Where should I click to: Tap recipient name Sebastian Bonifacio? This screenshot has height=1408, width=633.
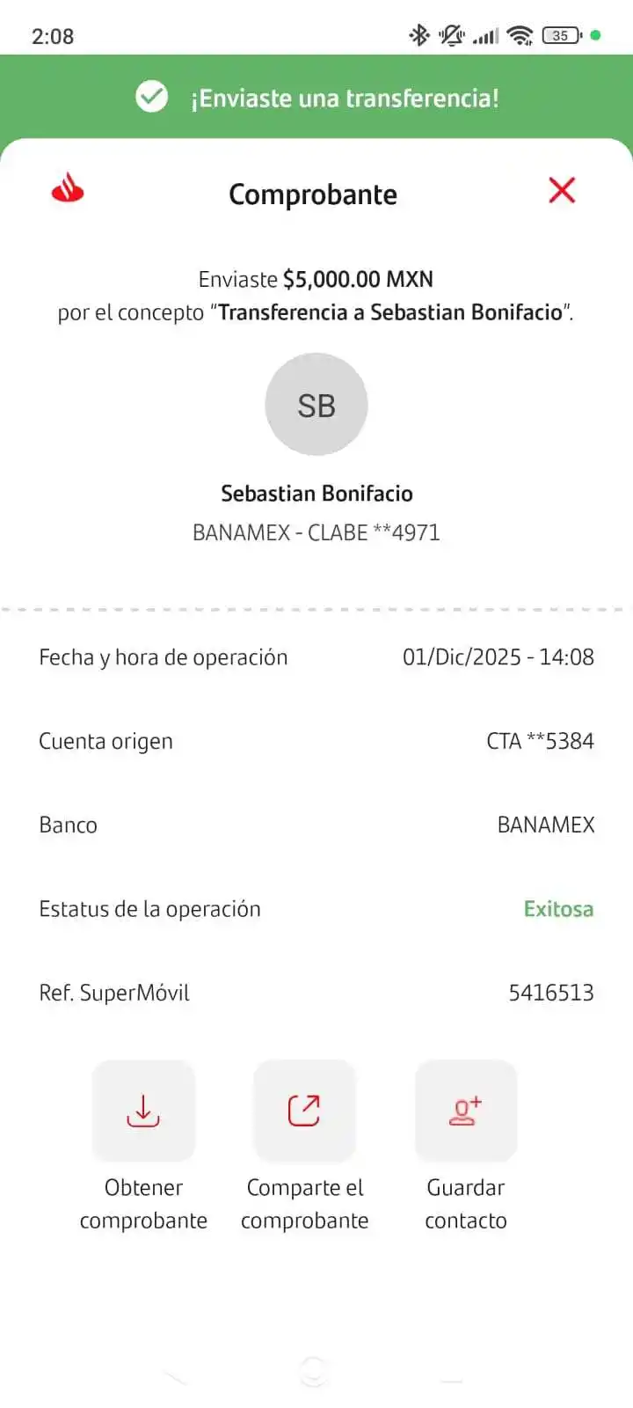[316, 494]
